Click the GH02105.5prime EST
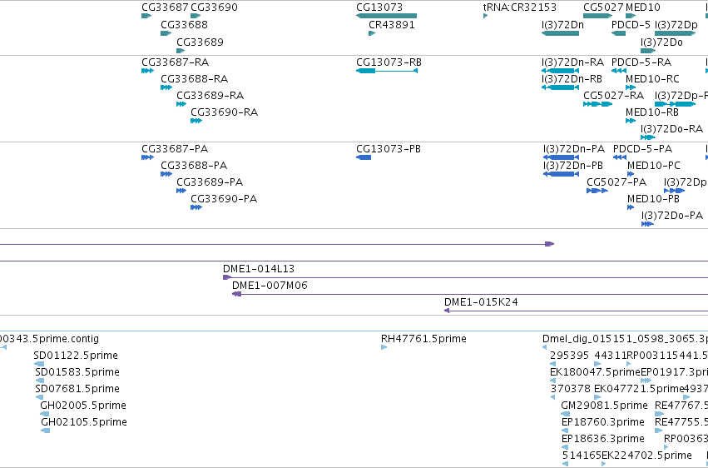The height and width of the screenshot is (468, 708). 45,431
